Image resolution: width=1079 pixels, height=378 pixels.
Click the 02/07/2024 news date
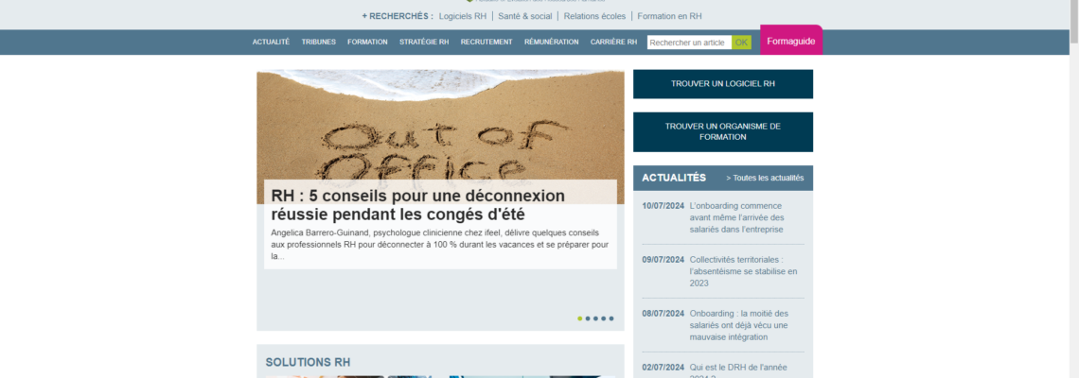(663, 367)
